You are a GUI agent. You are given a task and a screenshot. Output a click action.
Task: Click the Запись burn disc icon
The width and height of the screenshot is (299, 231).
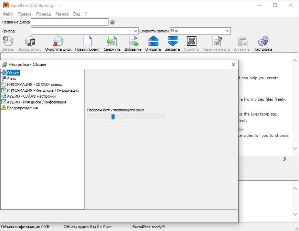(x=8, y=41)
